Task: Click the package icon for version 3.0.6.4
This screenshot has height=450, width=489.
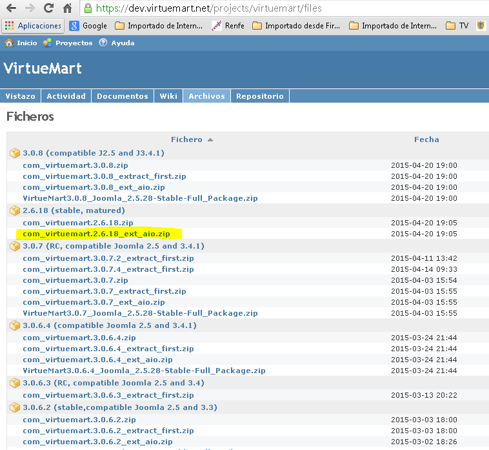Action: click(15, 325)
